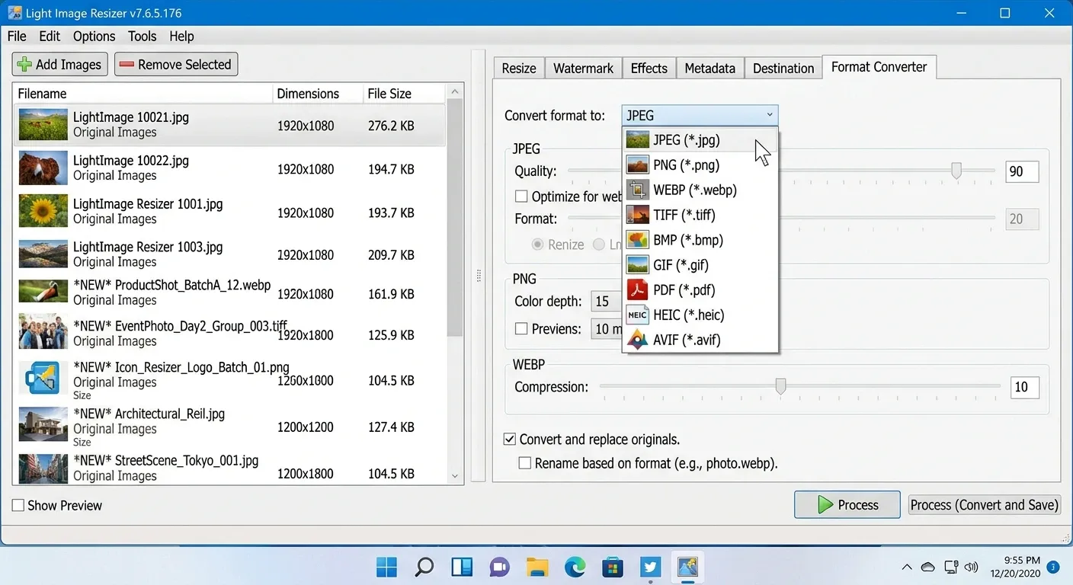The image size is (1073, 585).
Task: Switch to the Resize tab
Action: (519, 69)
